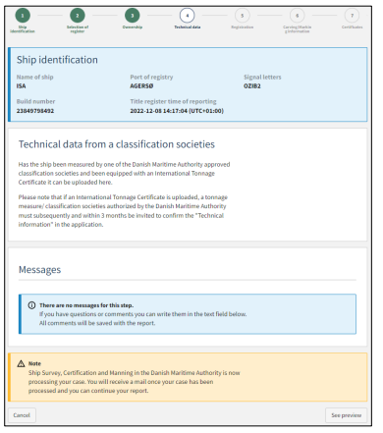Click the Note heading in yellow box
The height and width of the screenshot is (433, 383).
34,363
